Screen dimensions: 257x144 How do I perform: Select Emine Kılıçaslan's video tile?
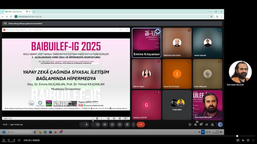point(146,43)
